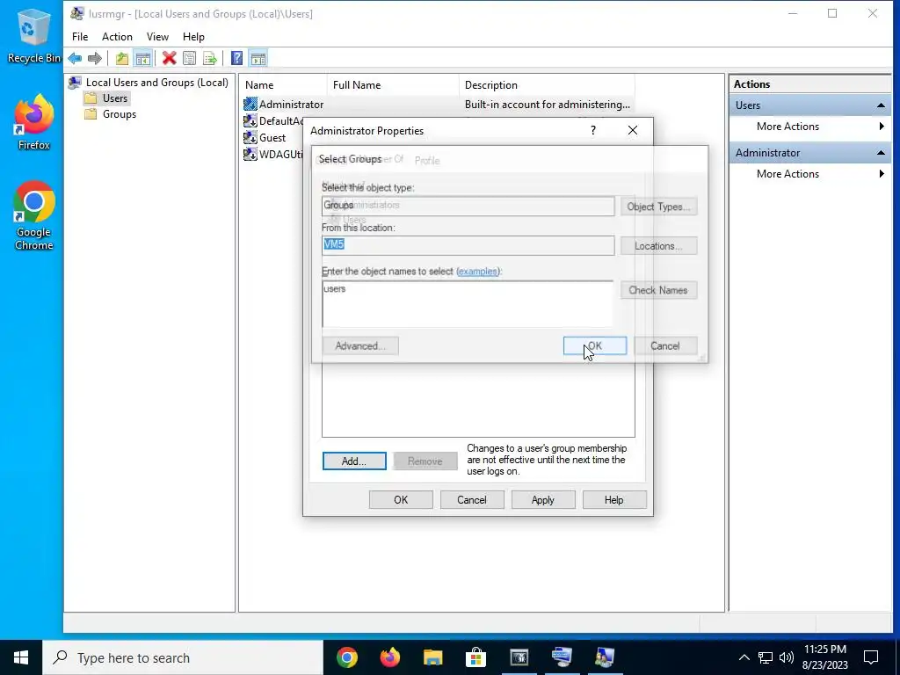Image resolution: width=900 pixels, height=675 pixels.
Task: Open the View menu
Action: [157, 37]
